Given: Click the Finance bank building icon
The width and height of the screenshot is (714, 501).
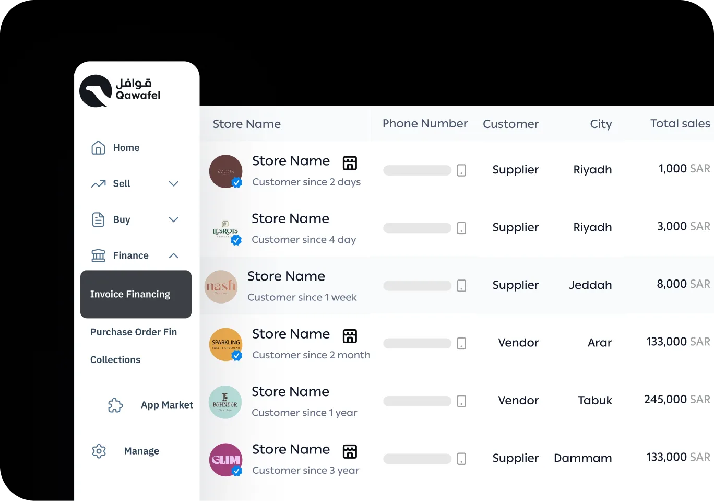Looking at the screenshot, I should click(x=98, y=255).
